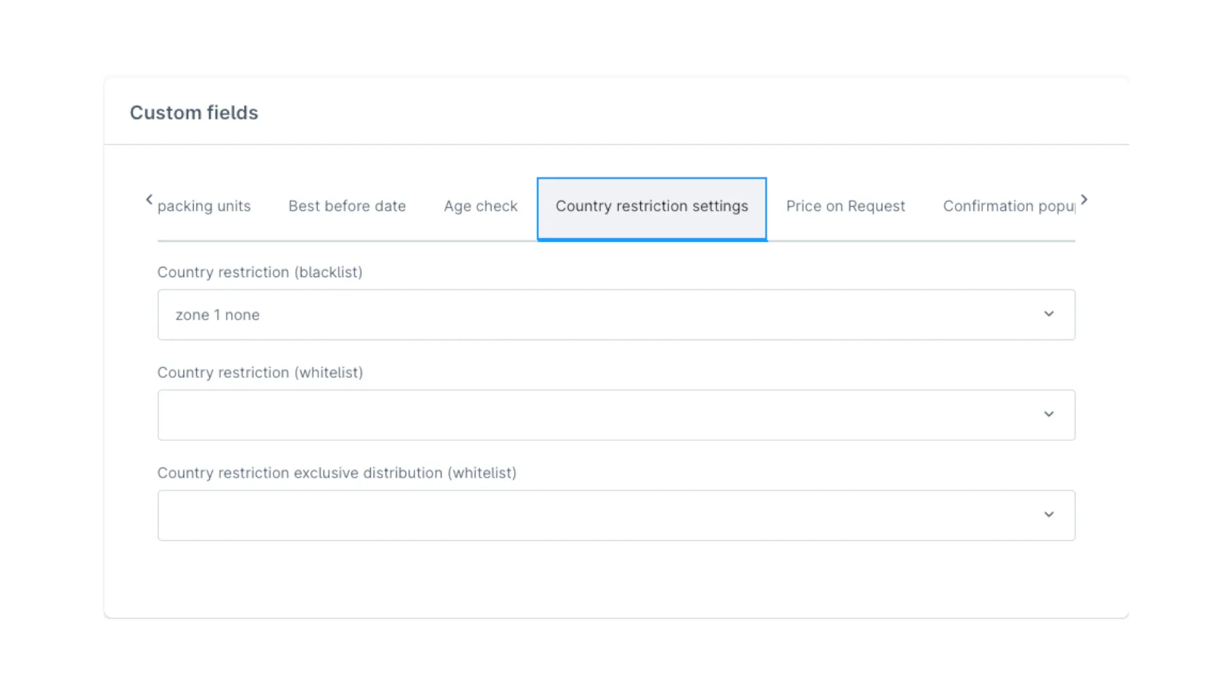Open the Best before date tab
1232x693 pixels.
point(346,206)
